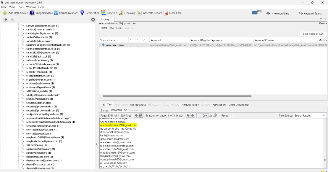Open the Help menu

tap(41, 7)
